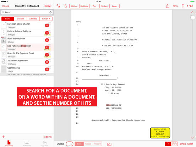Tap the fullscreen expand arrows icon

(x=58, y=6)
